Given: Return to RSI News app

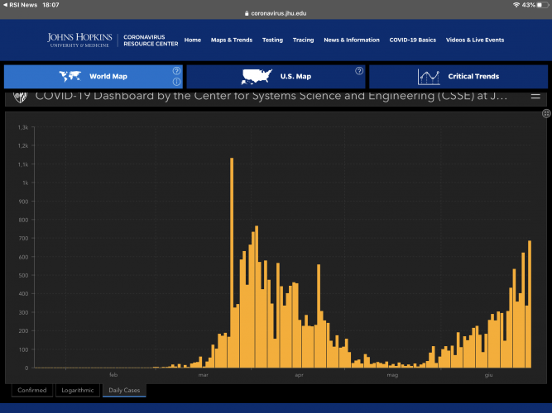Looking at the screenshot, I should (20, 5).
